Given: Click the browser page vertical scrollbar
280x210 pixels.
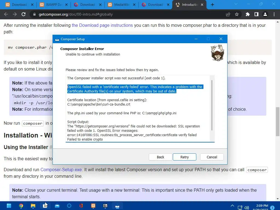Looking at the screenshot, I should point(278,121).
